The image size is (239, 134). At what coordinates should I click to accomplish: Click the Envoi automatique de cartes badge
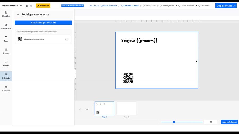click(72, 6)
